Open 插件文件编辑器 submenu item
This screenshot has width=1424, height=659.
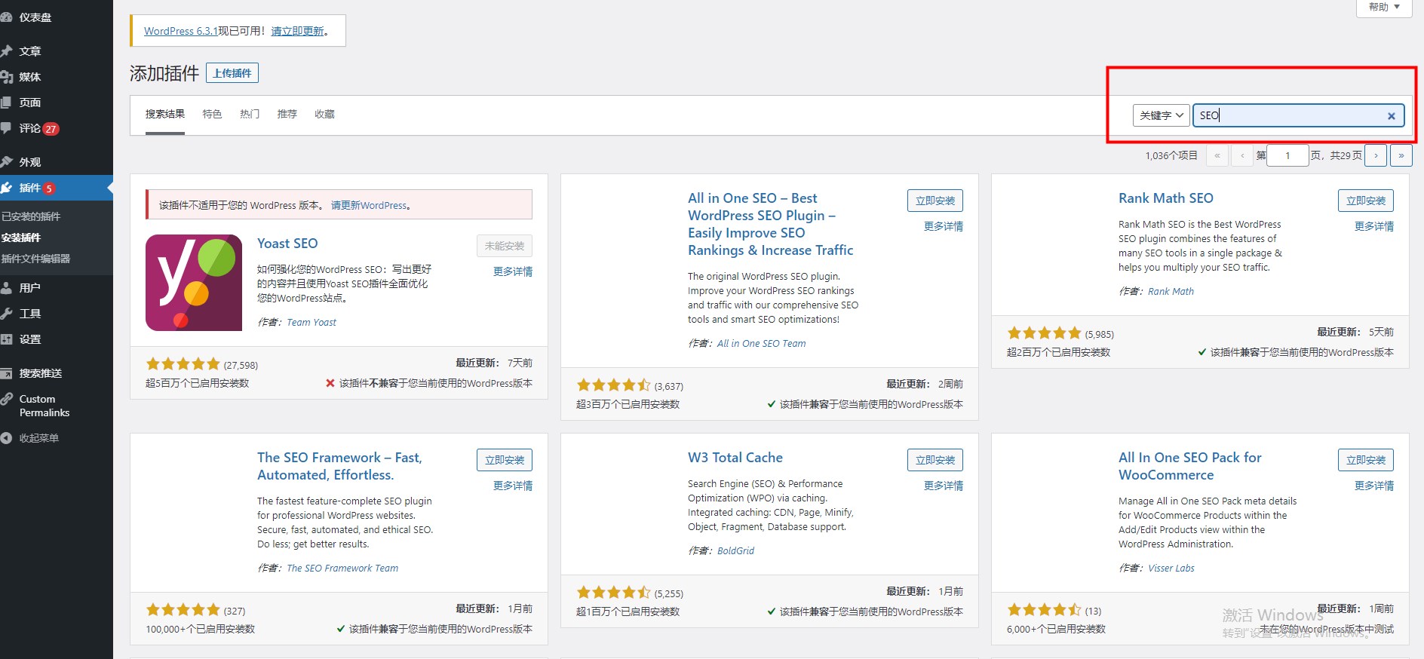click(x=35, y=259)
